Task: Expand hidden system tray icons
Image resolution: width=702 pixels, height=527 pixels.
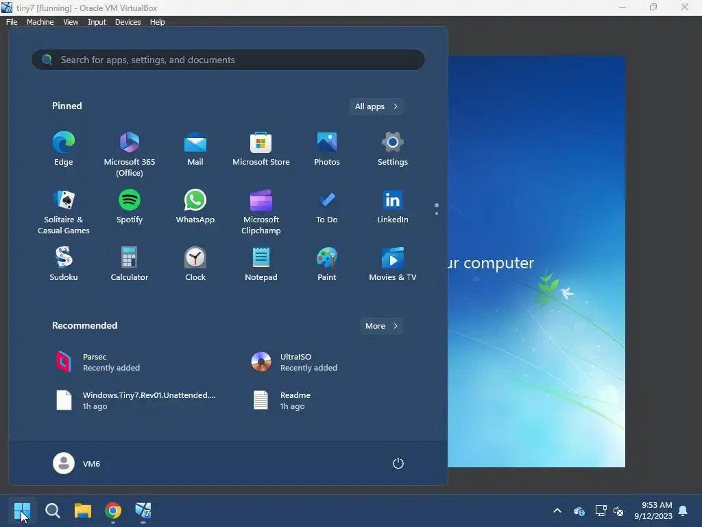Action: tap(557, 511)
